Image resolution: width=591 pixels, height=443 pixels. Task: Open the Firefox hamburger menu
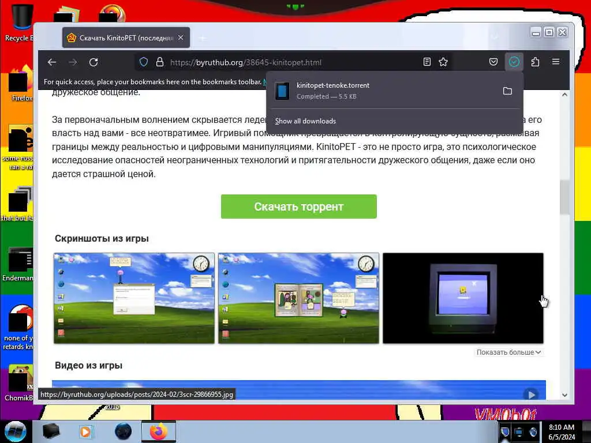pyautogui.click(x=556, y=61)
